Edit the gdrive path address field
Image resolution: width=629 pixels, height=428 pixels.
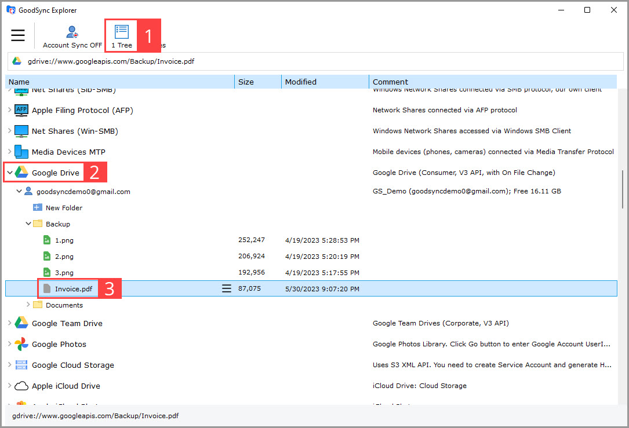(315, 61)
